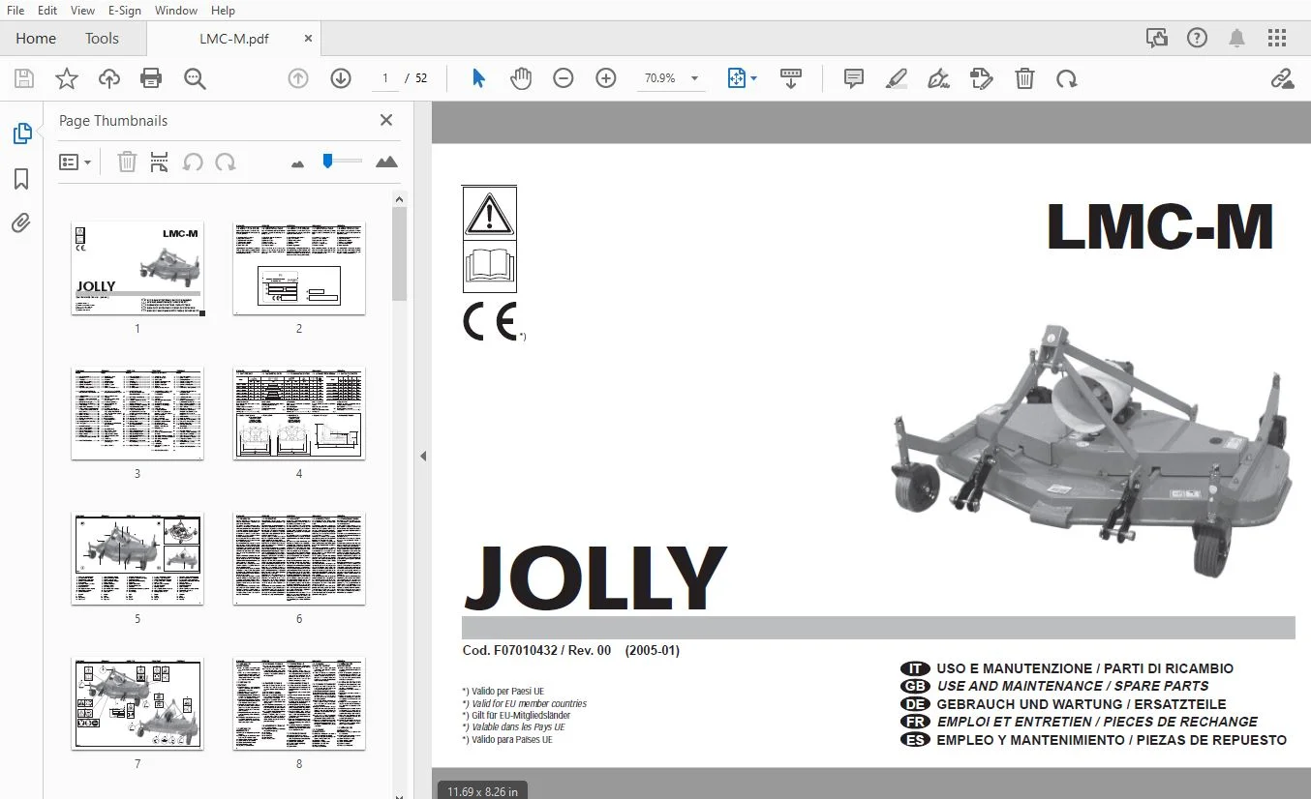Viewport: 1311px width, 799px height.
Task: Activate the Hand pan tool
Action: pyautogui.click(x=521, y=78)
